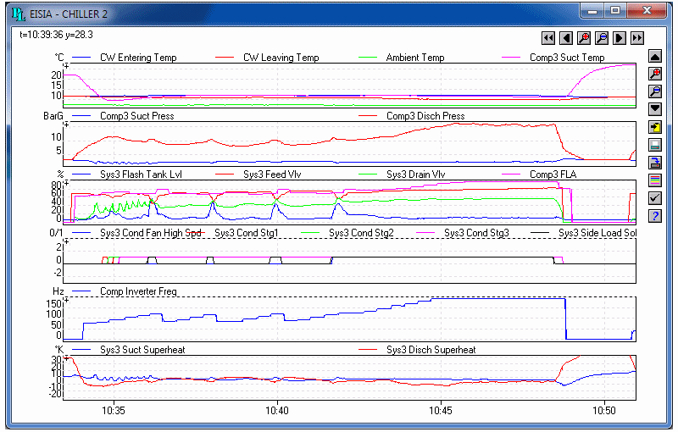Click the blue arrow download-to-device icon
Screen dimensions: 678x432
pos(655,163)
